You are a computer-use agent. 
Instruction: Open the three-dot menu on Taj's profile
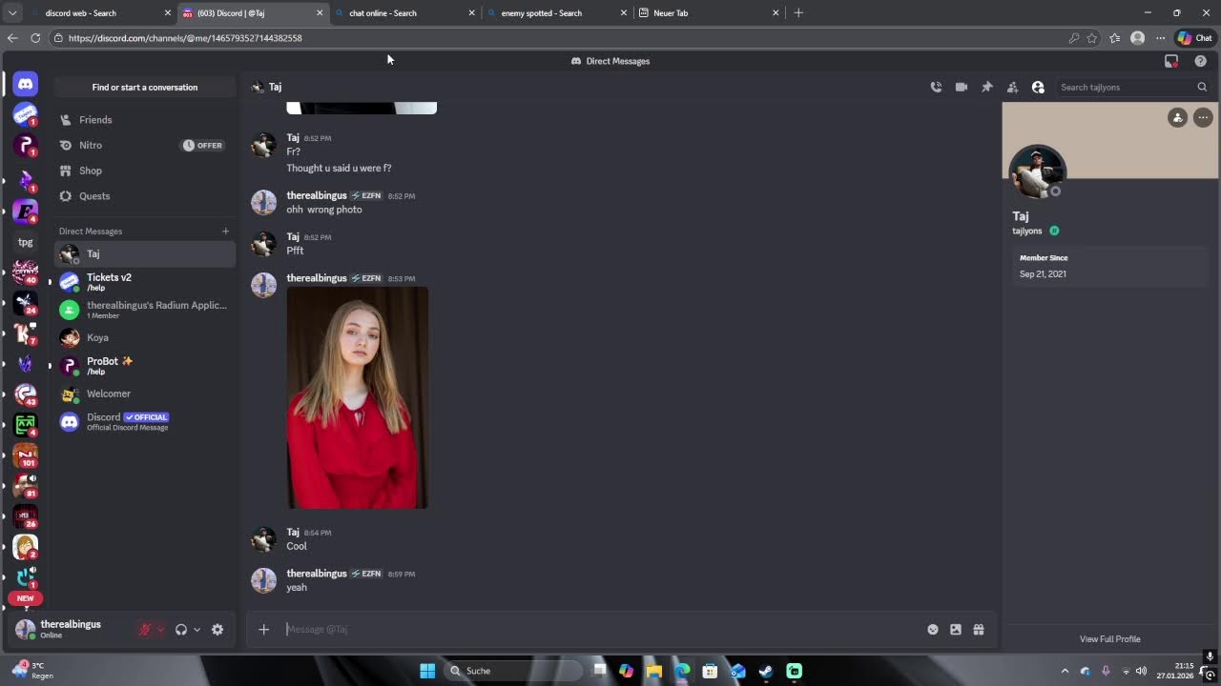coord(1203,117)
